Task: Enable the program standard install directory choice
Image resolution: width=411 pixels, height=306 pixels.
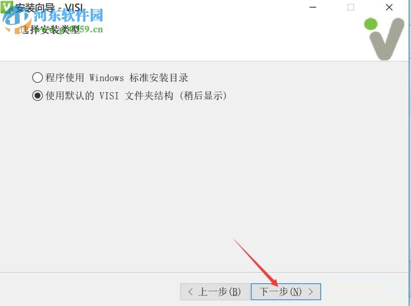Action: (x=38, y=77)
